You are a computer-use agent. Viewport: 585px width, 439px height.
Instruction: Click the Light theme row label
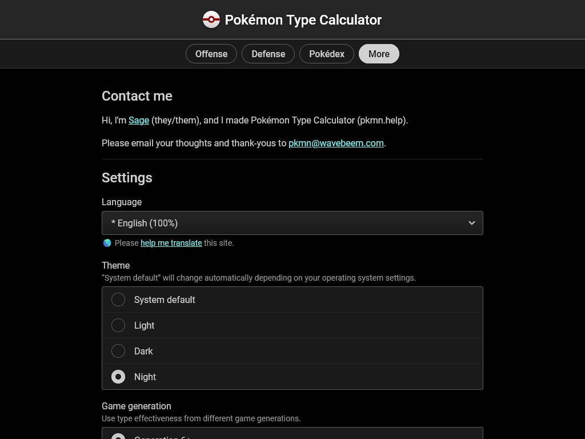tap(144, 325)
